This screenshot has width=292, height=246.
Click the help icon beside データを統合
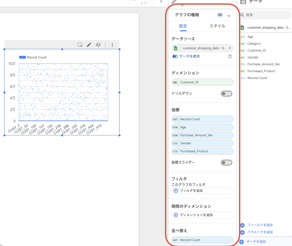pos(230,56)
